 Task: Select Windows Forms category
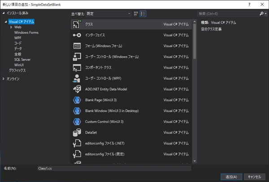26,33
